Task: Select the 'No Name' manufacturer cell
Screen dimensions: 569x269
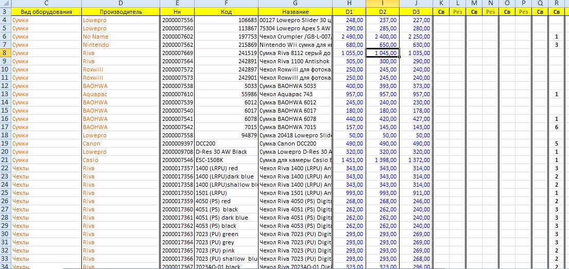Action: (x=120, y=37)
